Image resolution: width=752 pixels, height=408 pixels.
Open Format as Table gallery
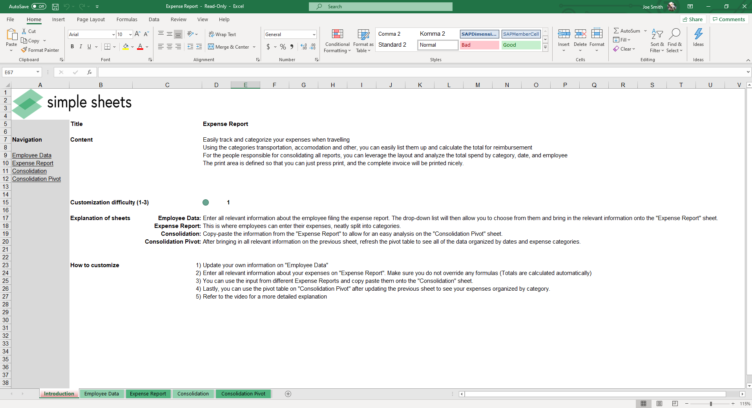(363, 40)
